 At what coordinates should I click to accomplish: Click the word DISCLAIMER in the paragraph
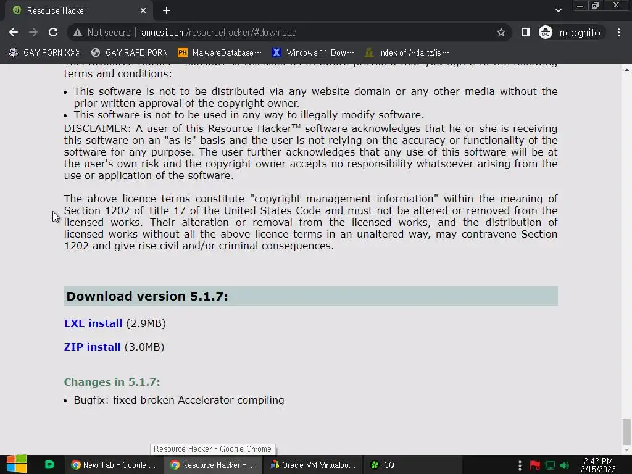[97, 128]
